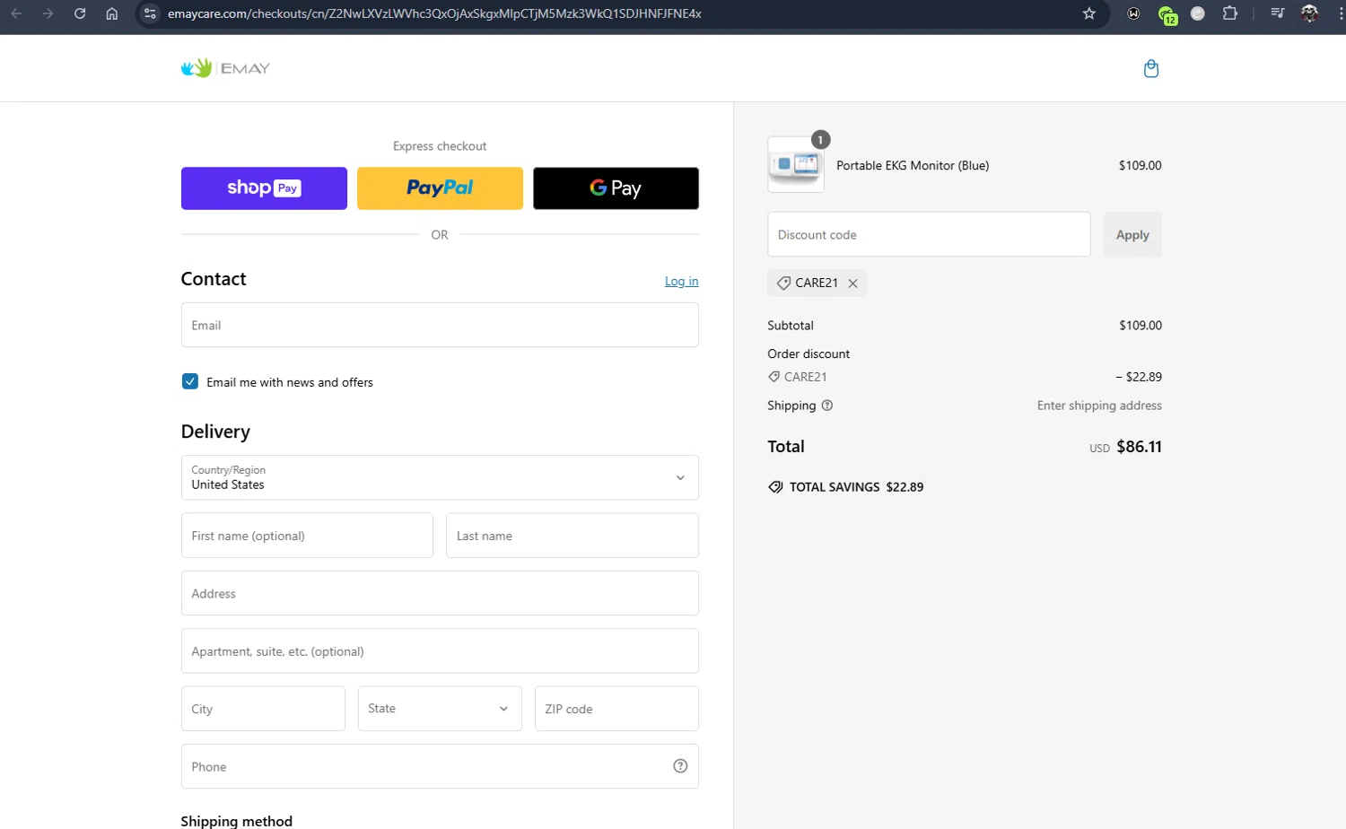Select Google Pay express checkout

pos(616,188)
